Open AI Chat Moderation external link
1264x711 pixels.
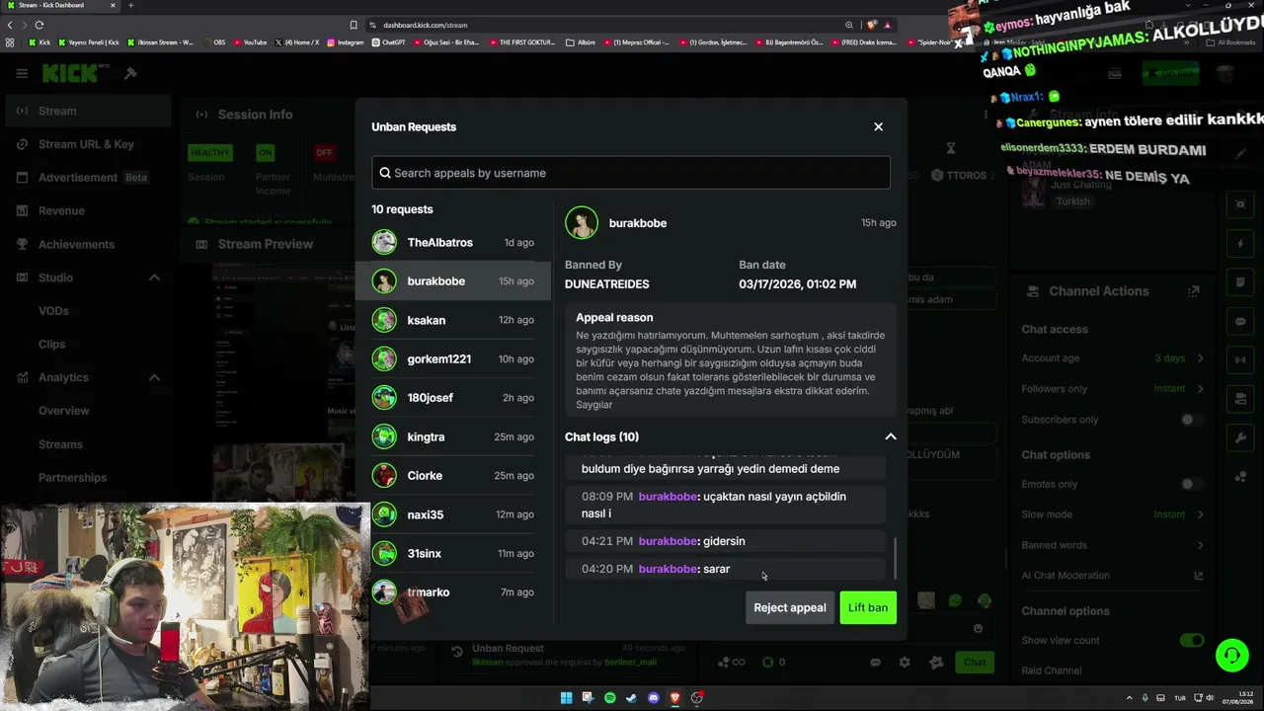coord(1199,576)
